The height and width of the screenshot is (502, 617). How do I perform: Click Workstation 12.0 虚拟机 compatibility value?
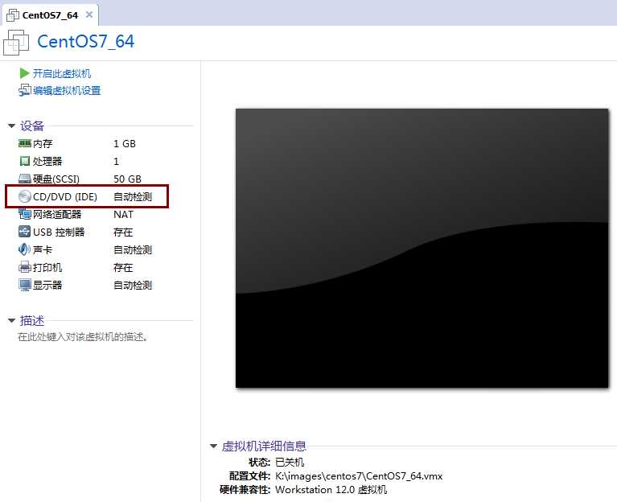pyautogui.click(x=331, y=490)
